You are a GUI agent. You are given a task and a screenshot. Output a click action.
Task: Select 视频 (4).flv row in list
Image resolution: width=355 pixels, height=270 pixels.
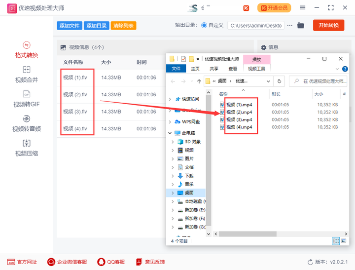(x=111, y=128)
